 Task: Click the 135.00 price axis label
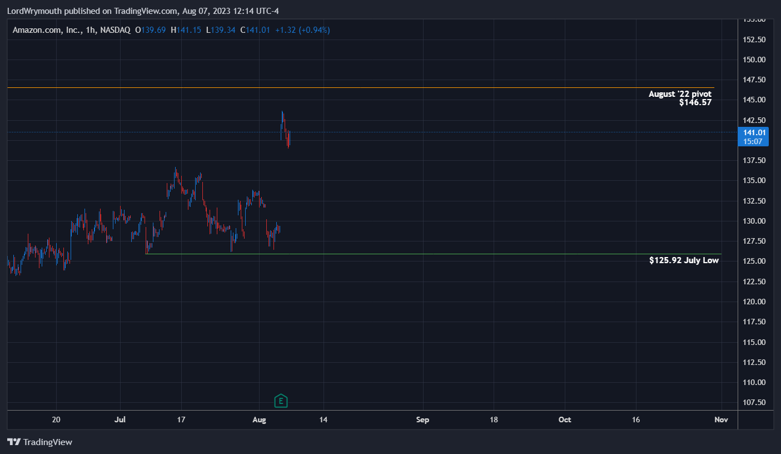(755, 180)
